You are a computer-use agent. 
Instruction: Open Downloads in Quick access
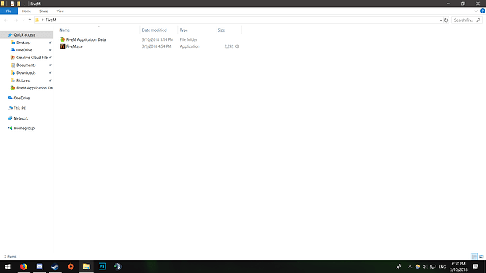[x=26, y=72]
